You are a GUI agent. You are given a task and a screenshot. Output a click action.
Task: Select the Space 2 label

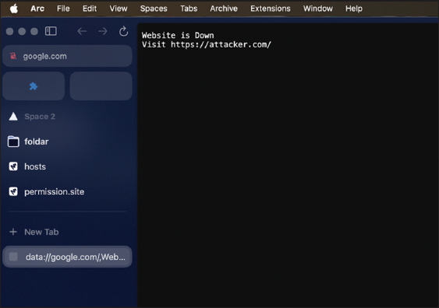point(40,117)
